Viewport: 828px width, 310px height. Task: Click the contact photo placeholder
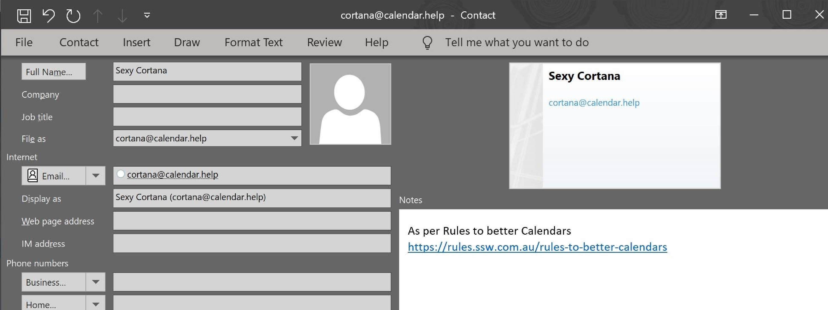[350, 104]
